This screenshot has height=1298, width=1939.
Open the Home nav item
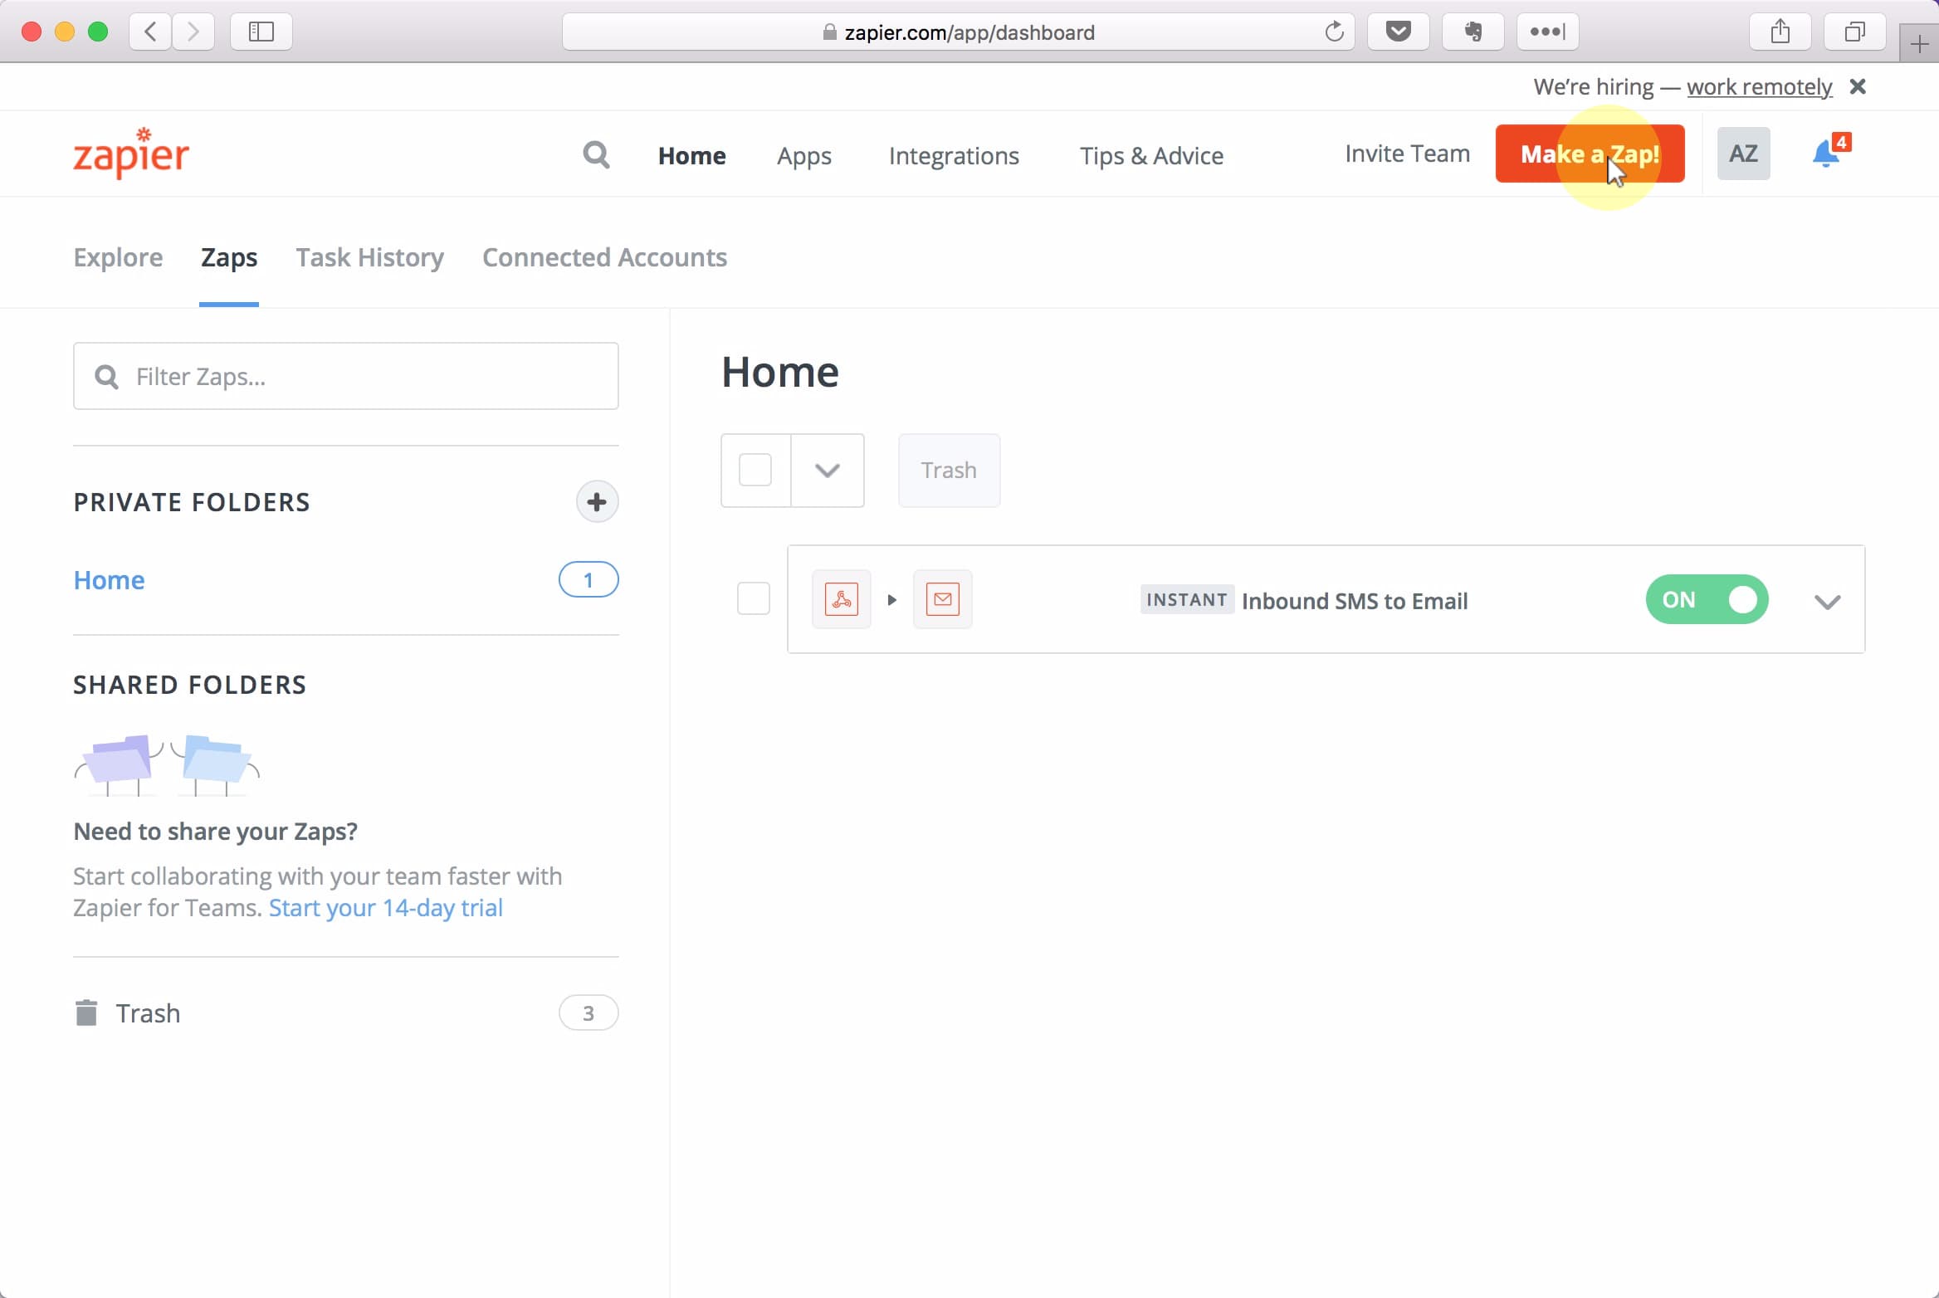691,155
